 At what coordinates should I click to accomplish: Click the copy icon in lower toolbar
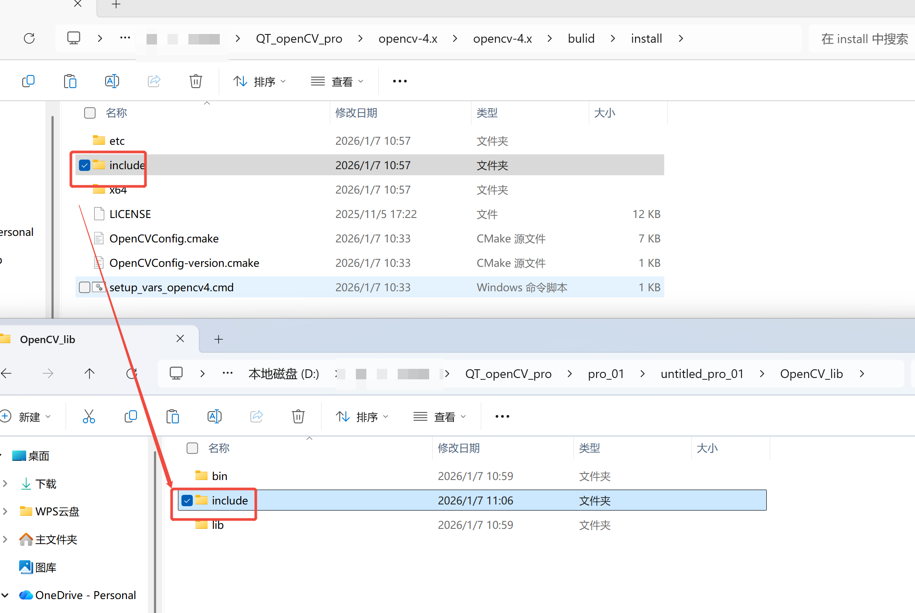(130, 416)
